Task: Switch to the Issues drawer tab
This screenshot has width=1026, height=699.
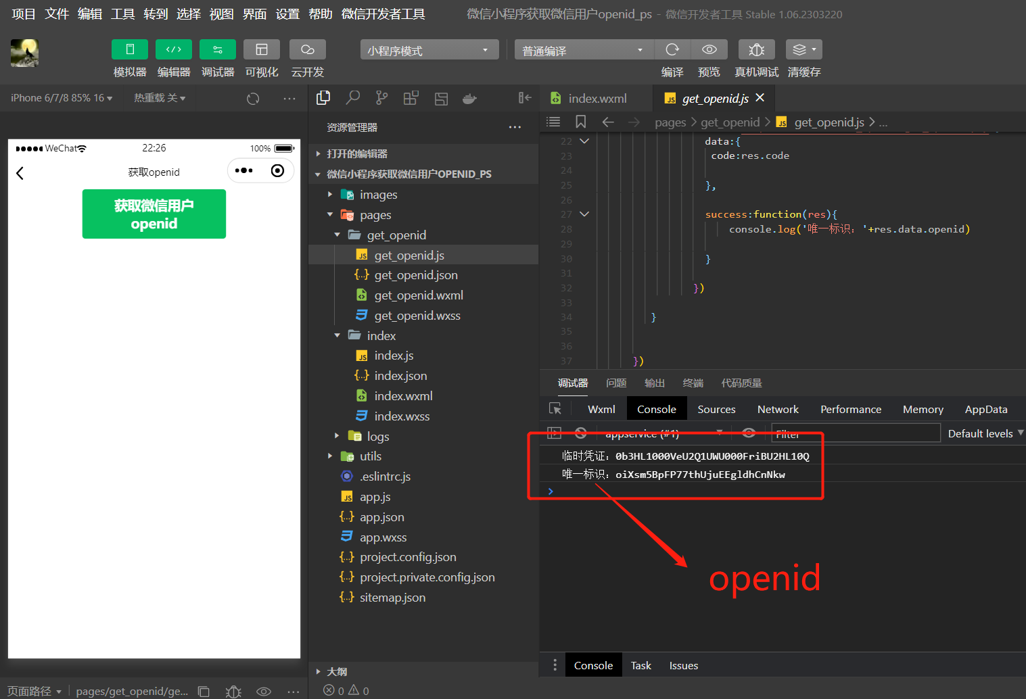Action: point(684,666)
